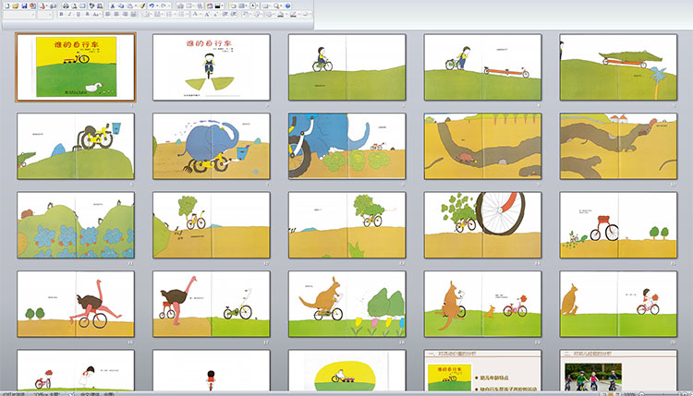
Task: Click the Change Case Aa icon
Action: [95, 14]
